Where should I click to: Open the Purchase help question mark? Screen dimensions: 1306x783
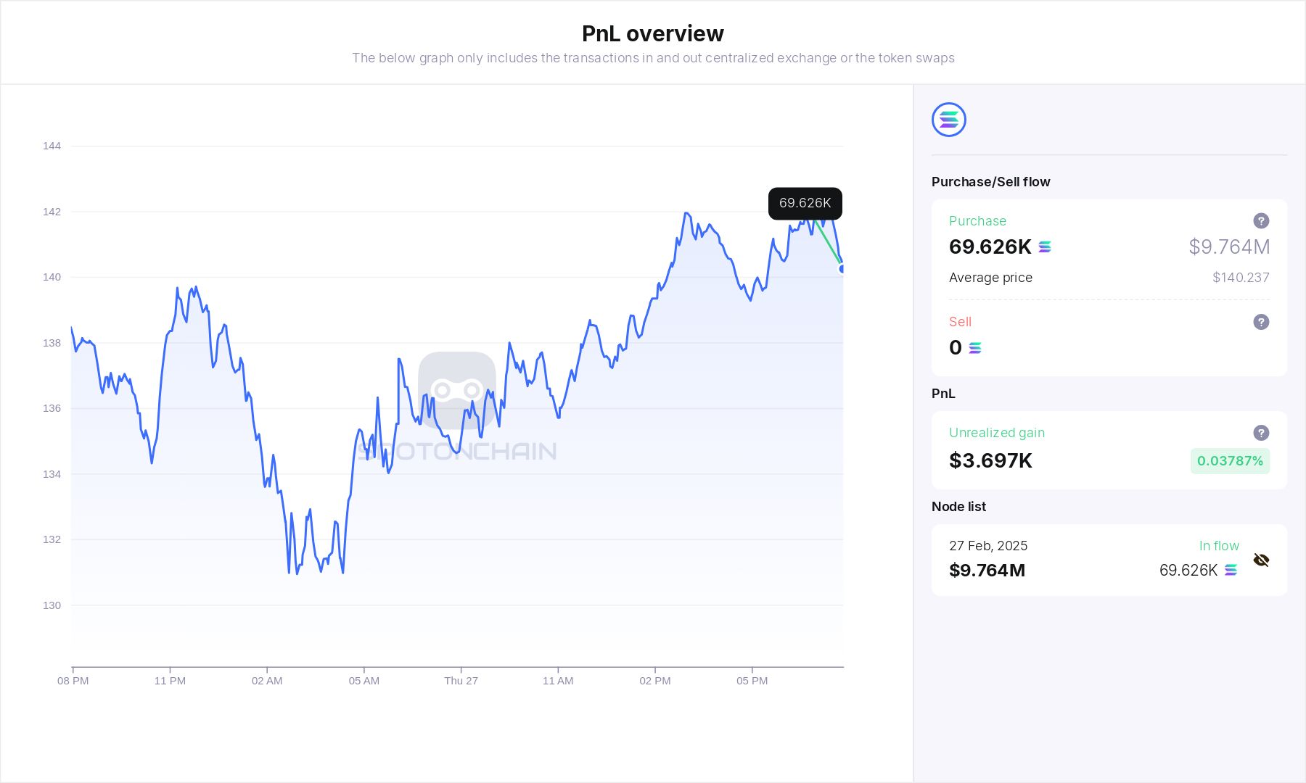point(1261,220)
